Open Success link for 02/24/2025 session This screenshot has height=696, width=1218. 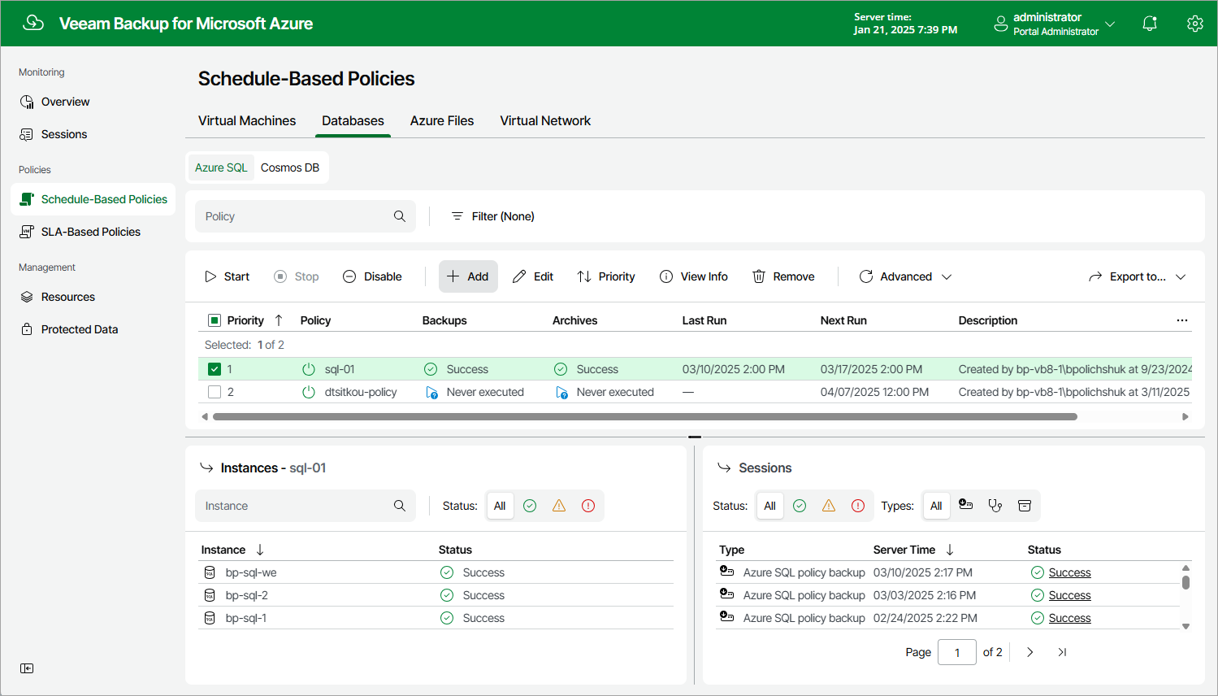click(1069, 618)
